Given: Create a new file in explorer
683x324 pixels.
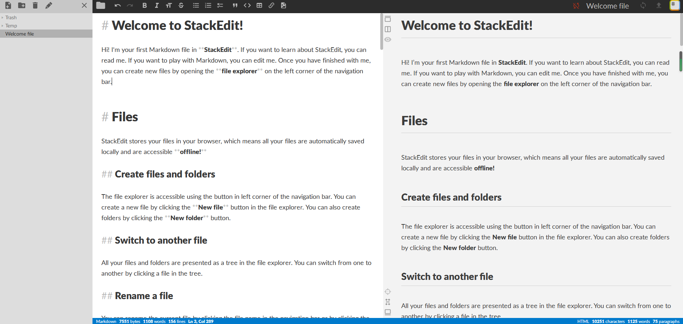Looking at the screenshot, I should tap(8, 5).
